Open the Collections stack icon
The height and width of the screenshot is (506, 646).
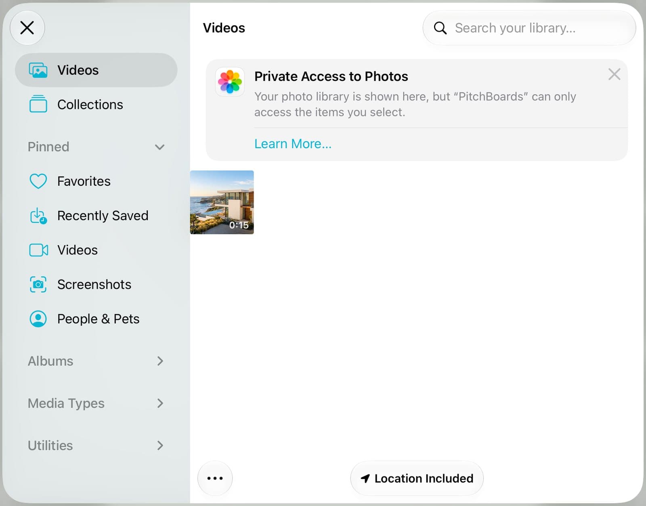[38, 104]
